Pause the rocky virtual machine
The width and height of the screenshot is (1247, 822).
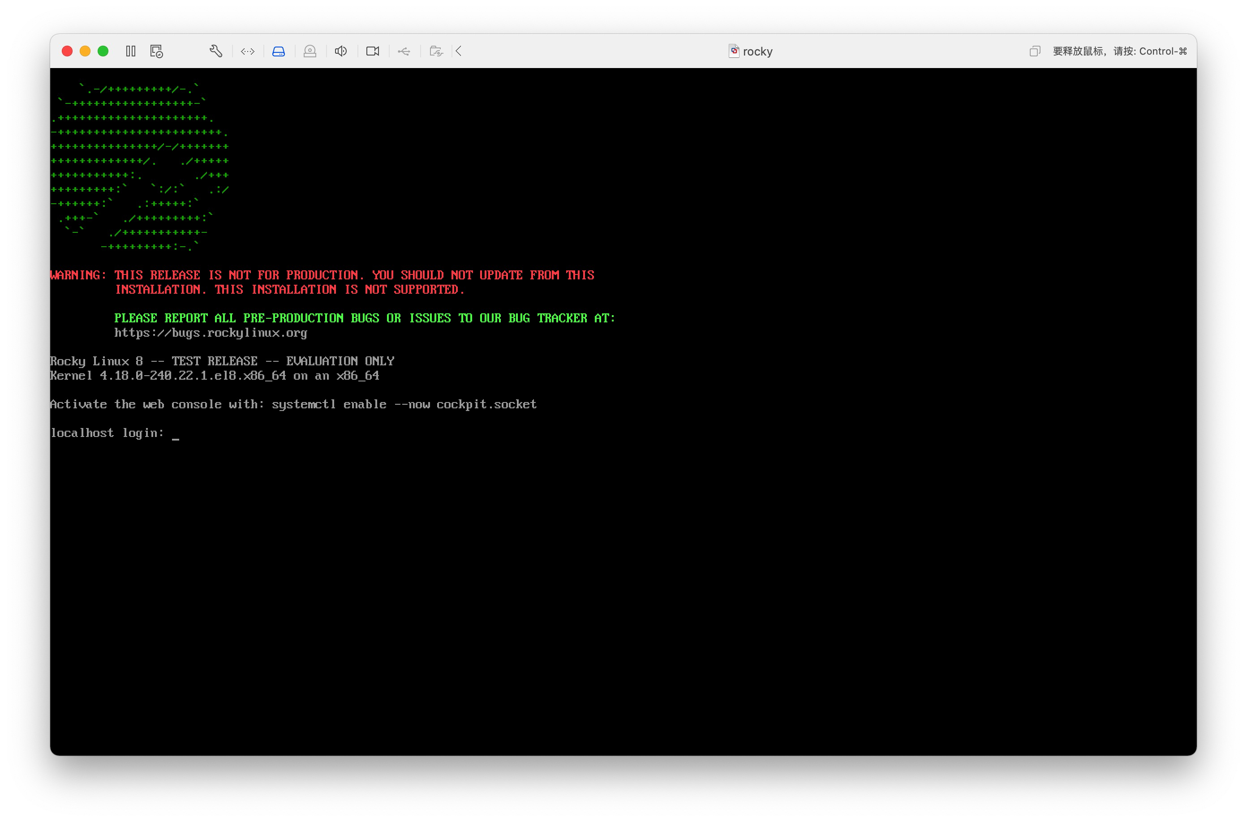tap(131, 51)
